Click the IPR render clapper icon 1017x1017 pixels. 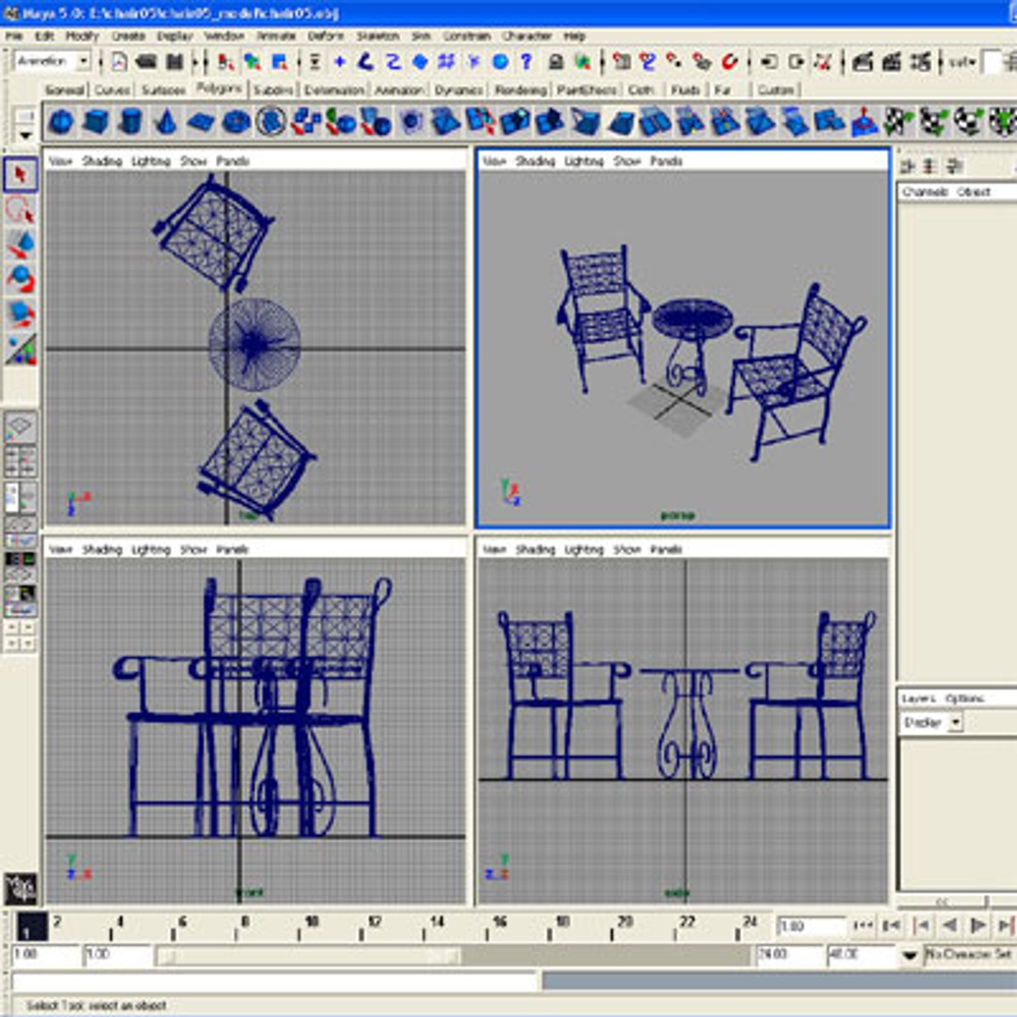click(892, 61)
